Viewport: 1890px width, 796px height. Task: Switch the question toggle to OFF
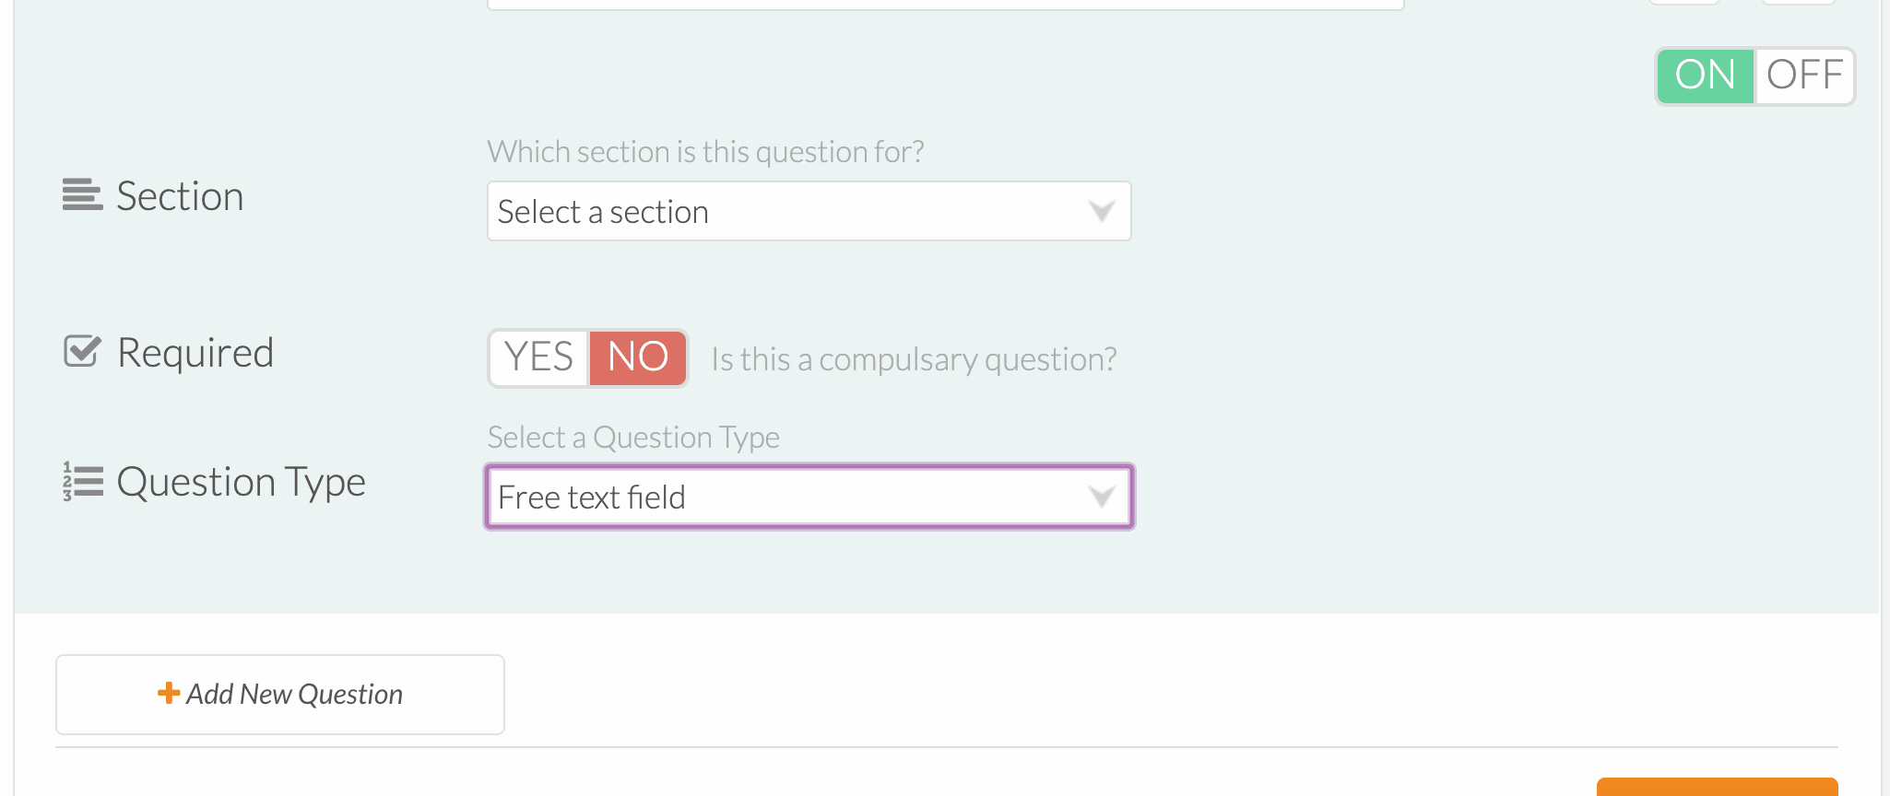pyautogui.click(x=1804, y=76)
